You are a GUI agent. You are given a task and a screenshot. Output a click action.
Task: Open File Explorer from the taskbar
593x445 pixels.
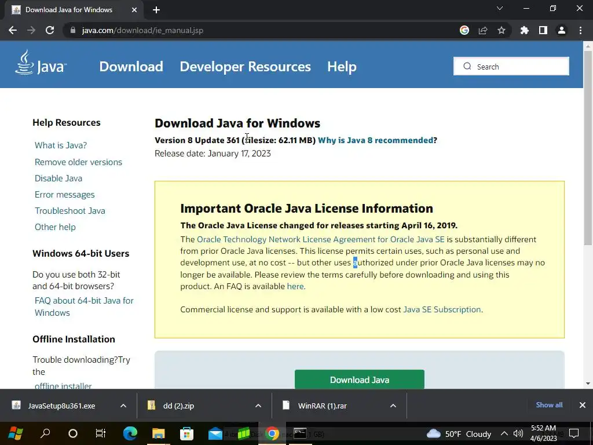pos(159,433)
